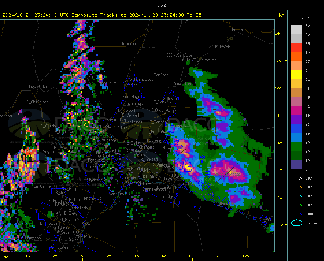324x261 pixels.
Task: Click the VBCR legend label
Action: pos(310,187)
